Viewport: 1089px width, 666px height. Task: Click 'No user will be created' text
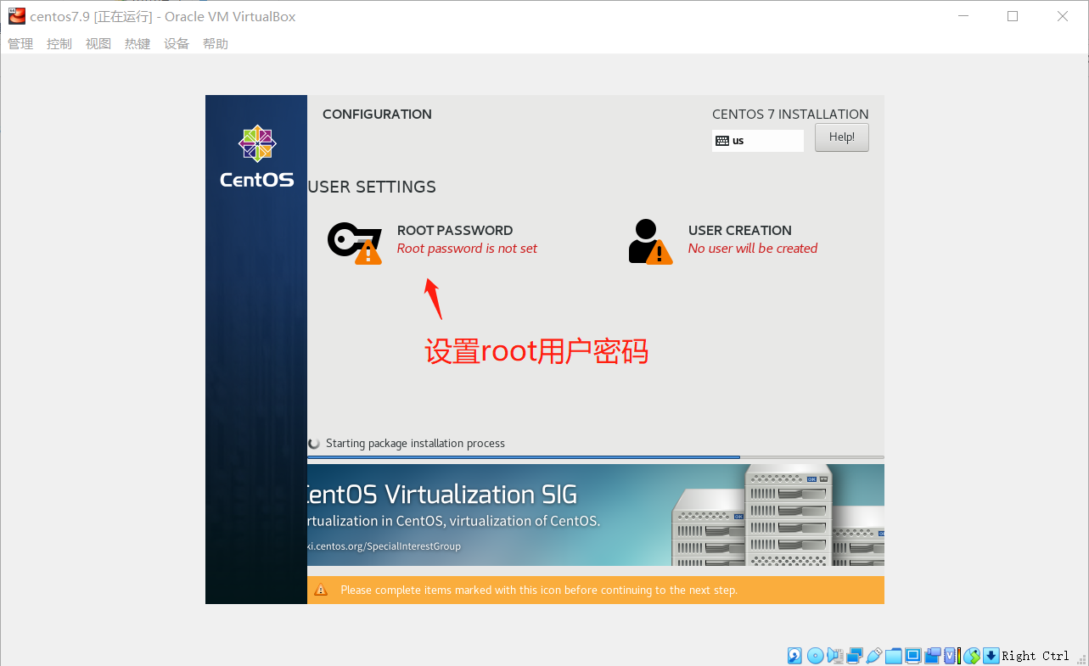point(753,249)
